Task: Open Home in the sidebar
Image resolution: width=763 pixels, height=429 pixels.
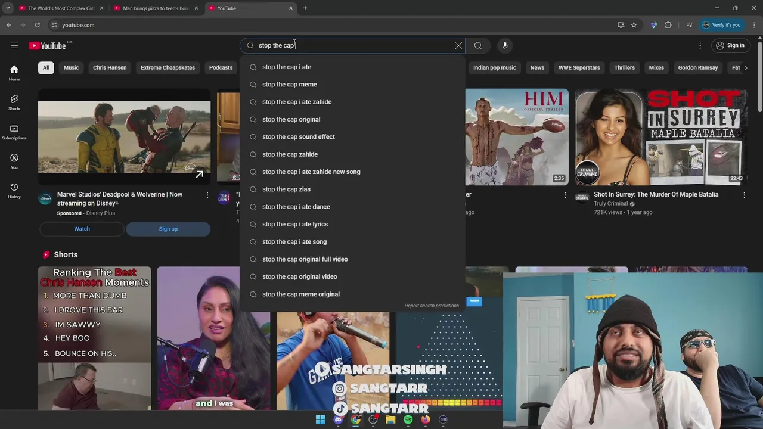Action: click(14, 73)
